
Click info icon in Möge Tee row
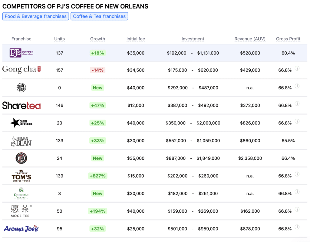[297, 209]
